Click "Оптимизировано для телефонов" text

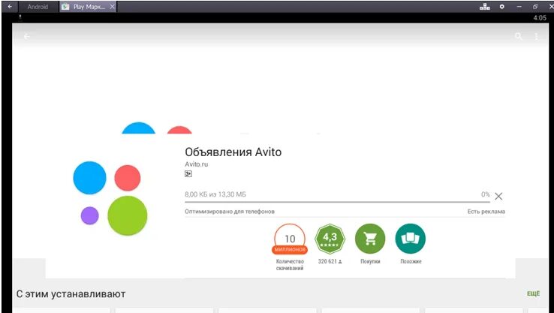pos(230,211)
